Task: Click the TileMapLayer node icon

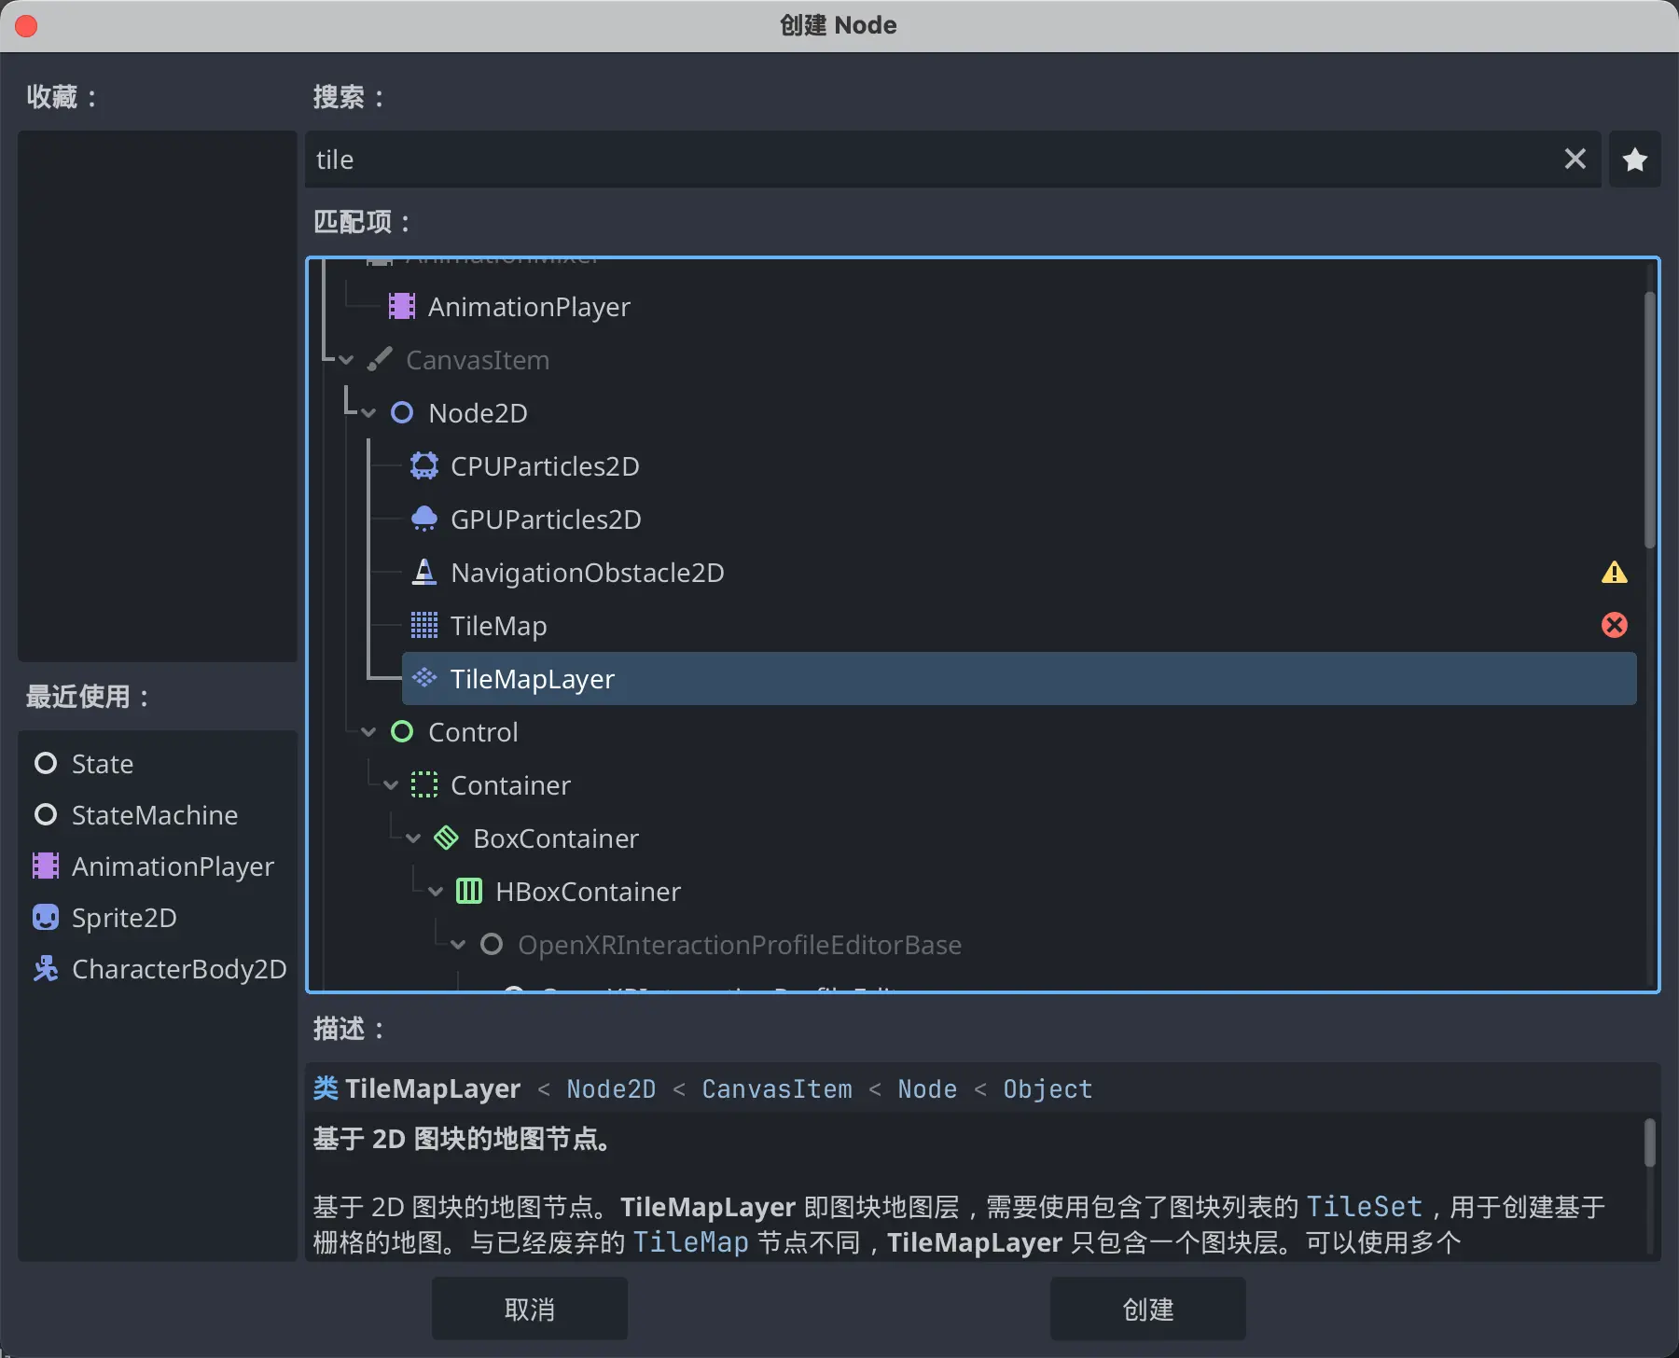Action: [x=424, y=678]
